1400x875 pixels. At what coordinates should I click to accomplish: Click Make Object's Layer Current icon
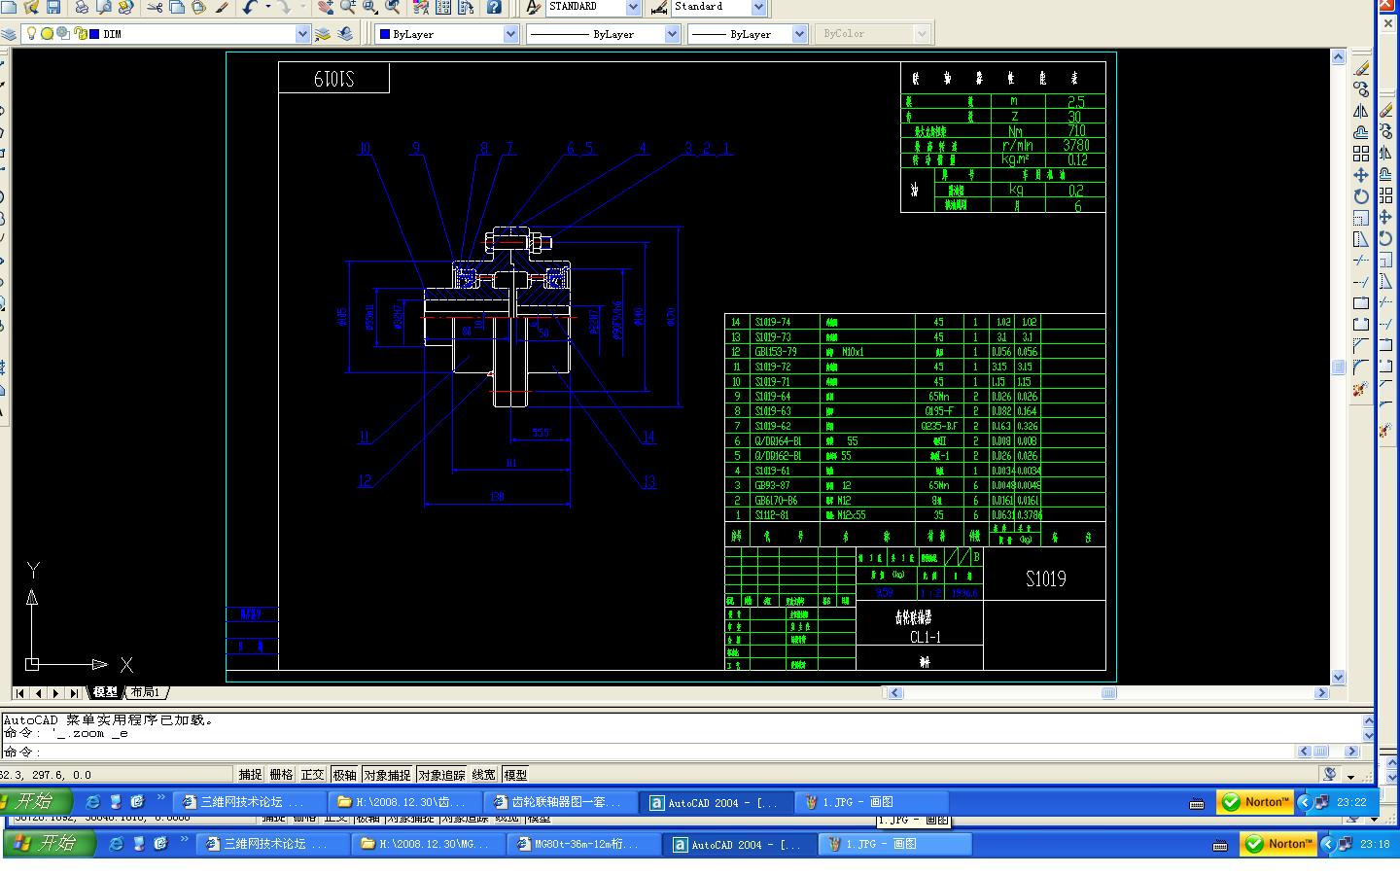point(323,34)
